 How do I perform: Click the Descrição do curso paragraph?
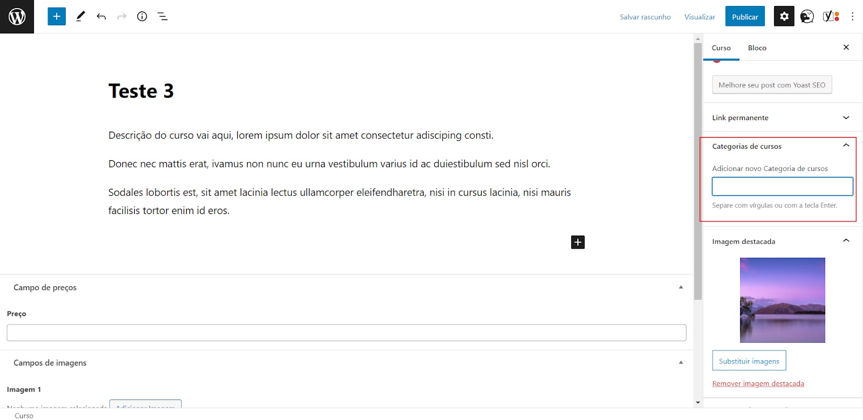click(x=301, y=135)
